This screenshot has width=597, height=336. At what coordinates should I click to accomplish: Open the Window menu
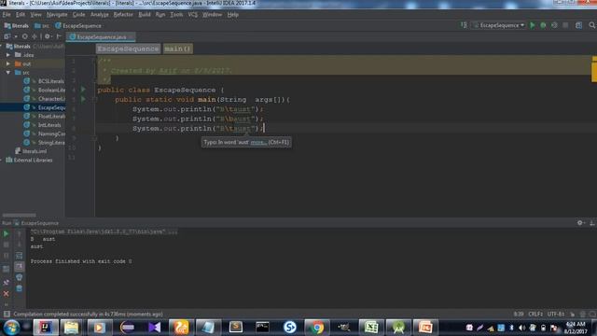click(212, 15)
